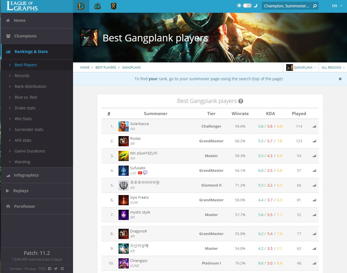This screenshot has height=273, width=347.
Task: Click Chiengqio's avatar image
Action: click(x=124, y=263)
